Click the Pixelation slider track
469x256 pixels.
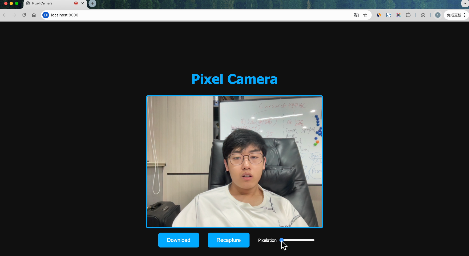click(x=297, y=240)
